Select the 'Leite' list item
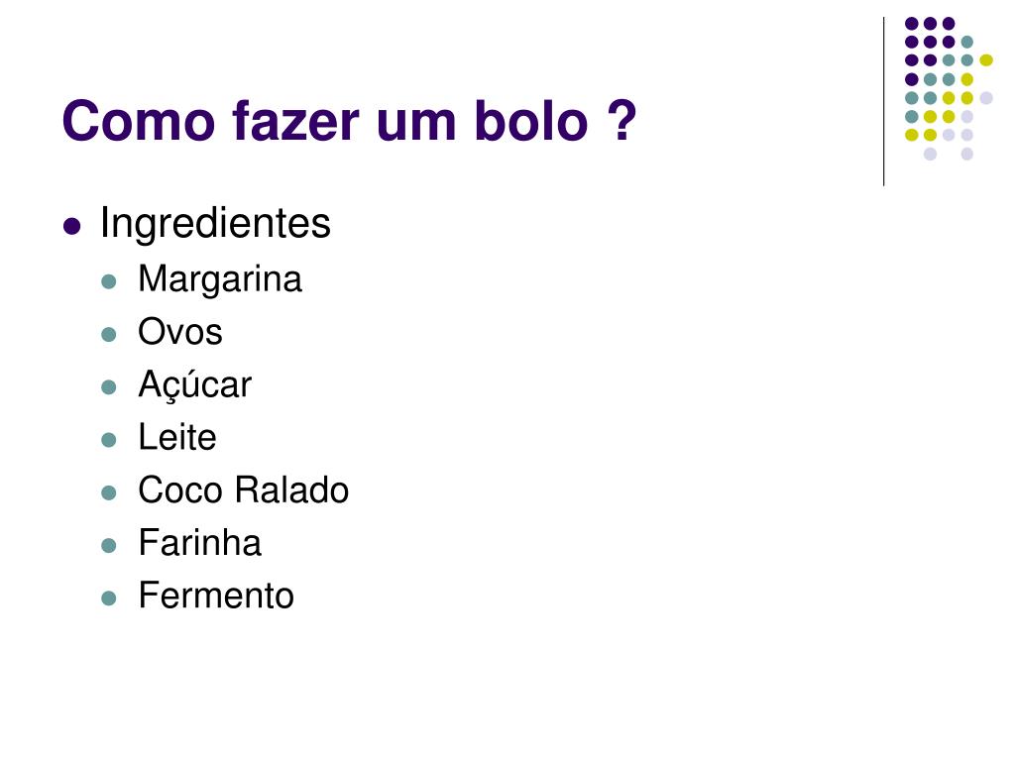The height and width of the screenshot is (761, 1015). pos(177,437)
